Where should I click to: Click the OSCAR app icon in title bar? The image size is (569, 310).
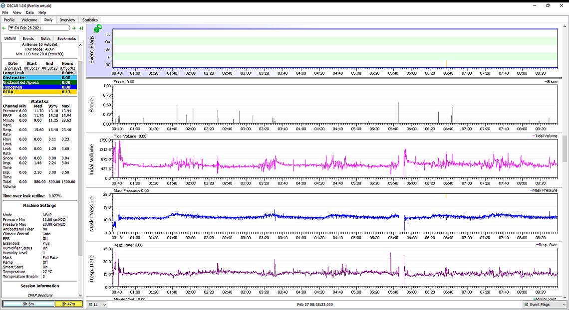point(3,6)
